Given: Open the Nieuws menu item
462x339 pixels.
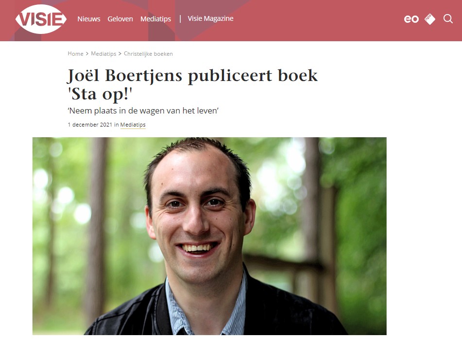Looking at the screenshot, I should point(89,19).
